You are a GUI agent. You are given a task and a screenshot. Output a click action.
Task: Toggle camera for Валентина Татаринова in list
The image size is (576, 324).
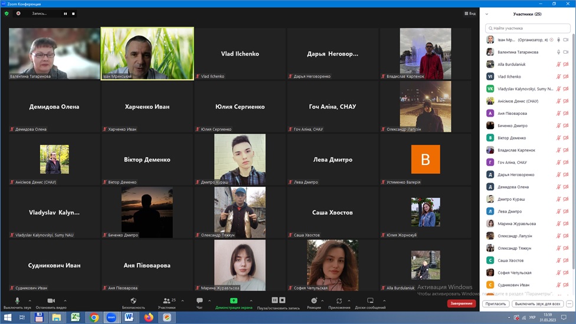pyautogui.click(x=566, y=52)
